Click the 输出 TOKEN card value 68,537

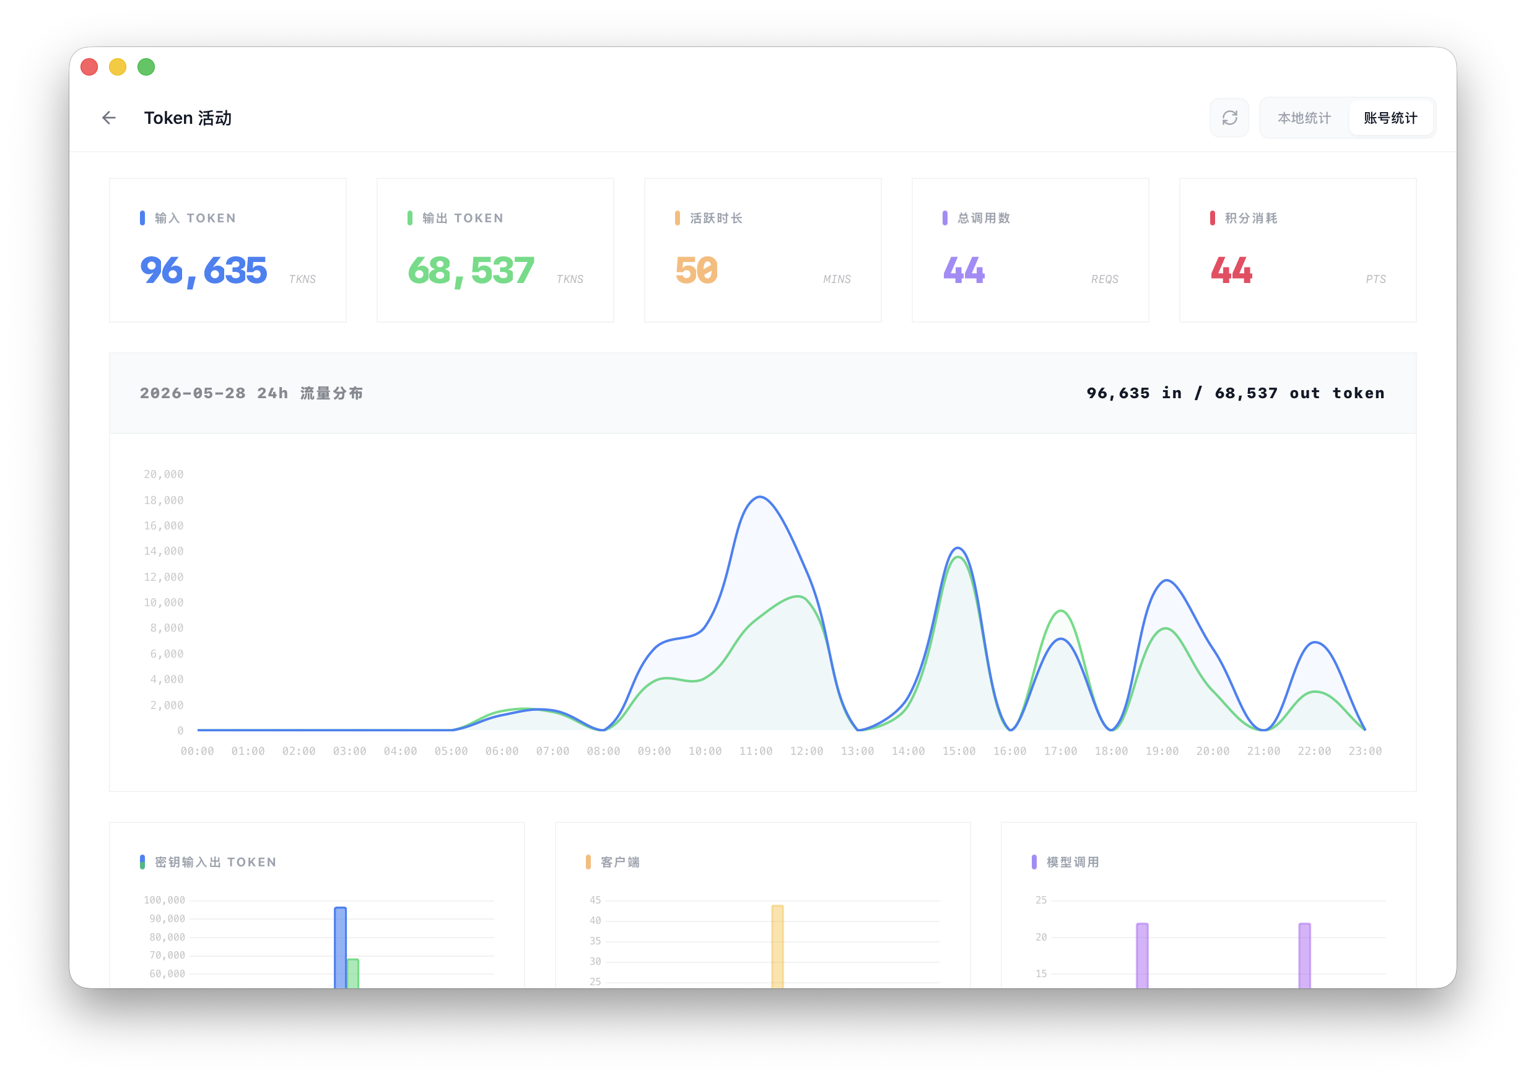471,271
